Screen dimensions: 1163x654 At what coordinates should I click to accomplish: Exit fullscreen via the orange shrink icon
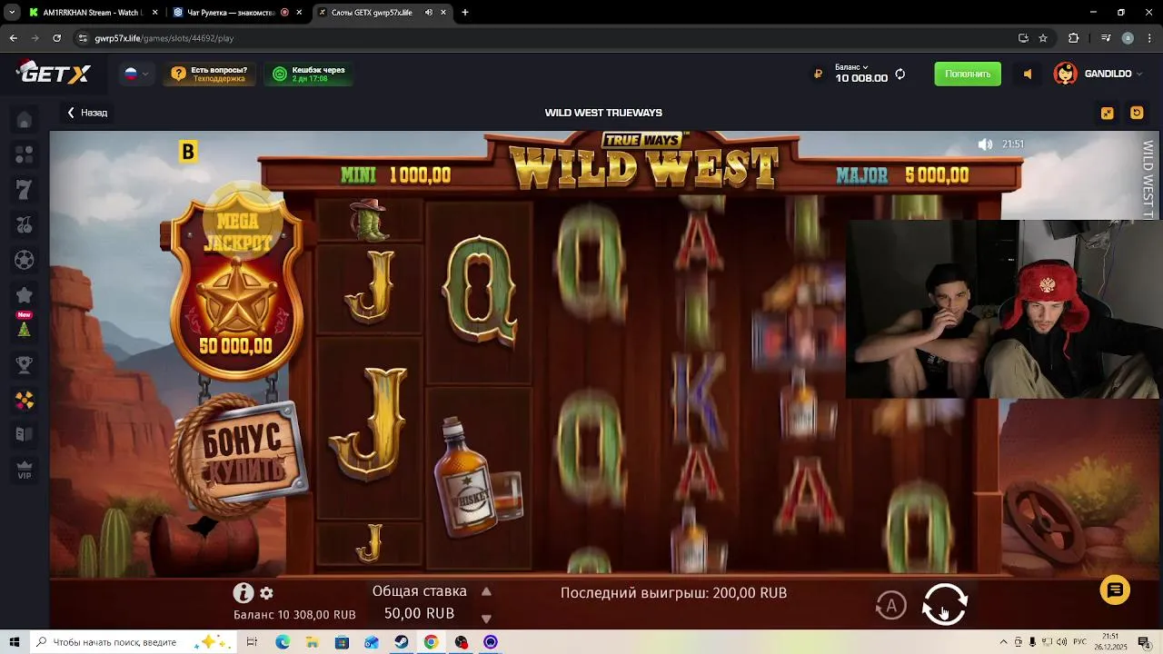(1107, 113)
